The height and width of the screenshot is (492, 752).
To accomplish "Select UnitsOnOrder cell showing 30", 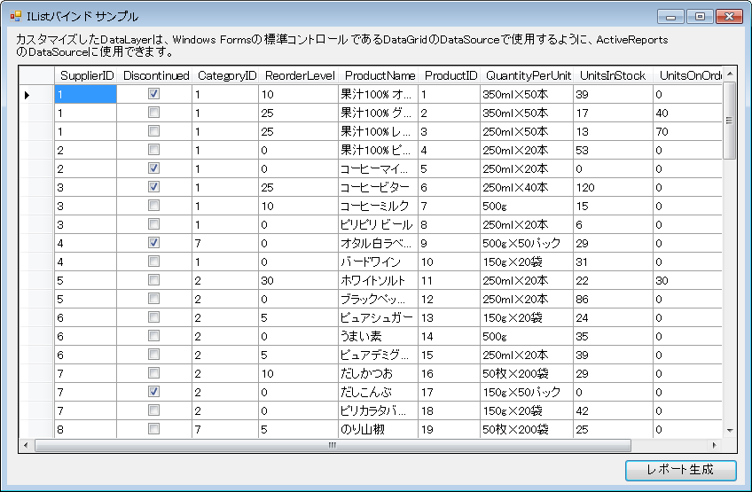I will [x=688, y=280].
